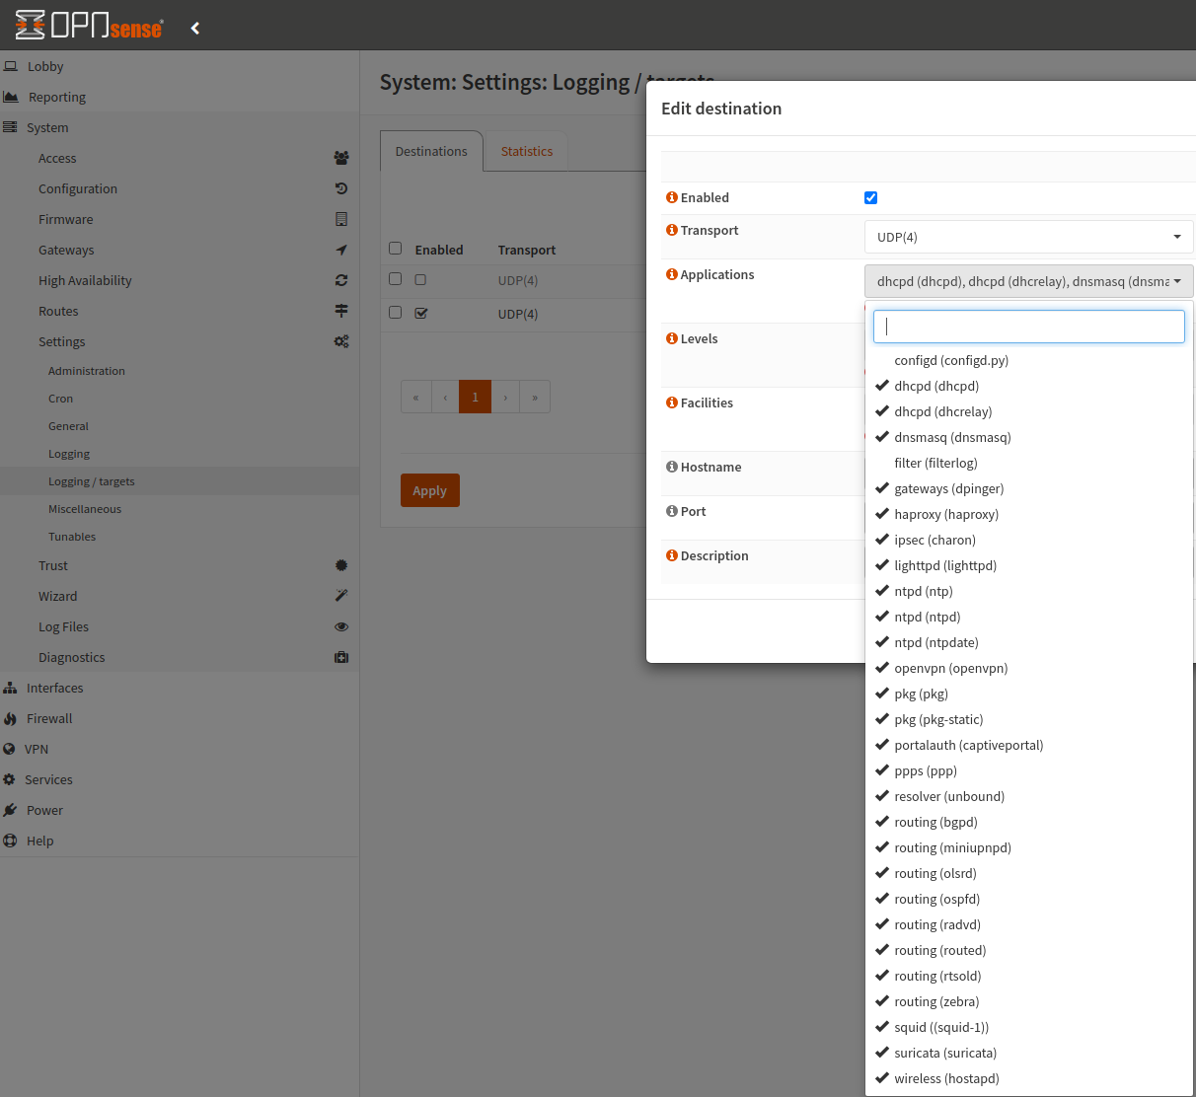Expand the Power menu section
This screenshot has height=1097, width=1196.
pyautogui.click(x=44, y=810)
